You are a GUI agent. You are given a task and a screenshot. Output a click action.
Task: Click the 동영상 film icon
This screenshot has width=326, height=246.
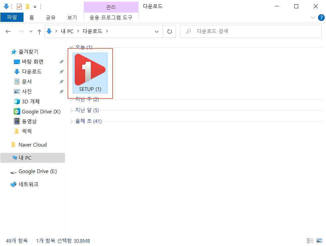point(17,121)
